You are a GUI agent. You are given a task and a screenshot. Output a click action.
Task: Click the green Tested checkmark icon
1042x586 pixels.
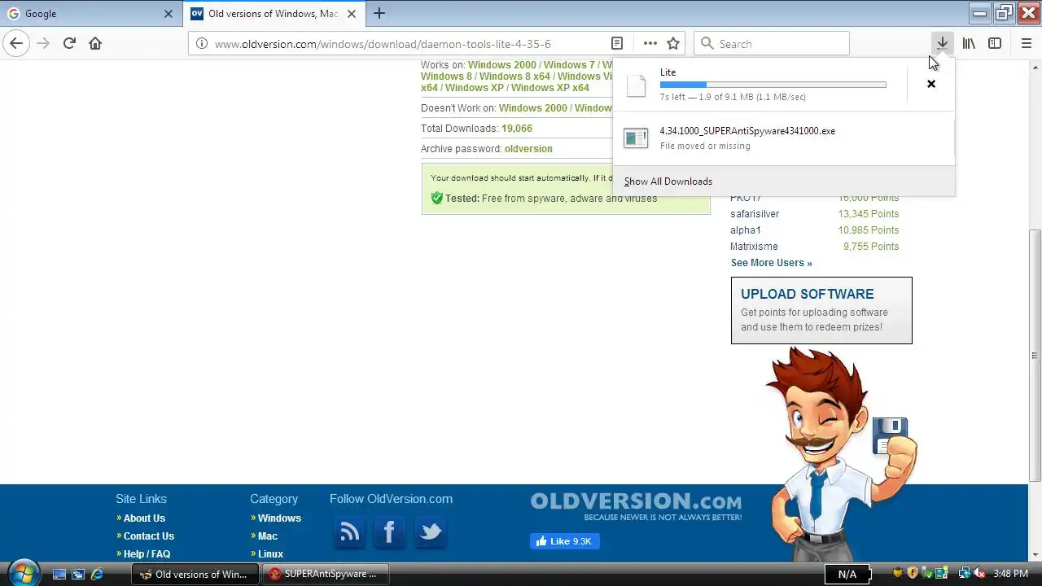tap(436, 198)
